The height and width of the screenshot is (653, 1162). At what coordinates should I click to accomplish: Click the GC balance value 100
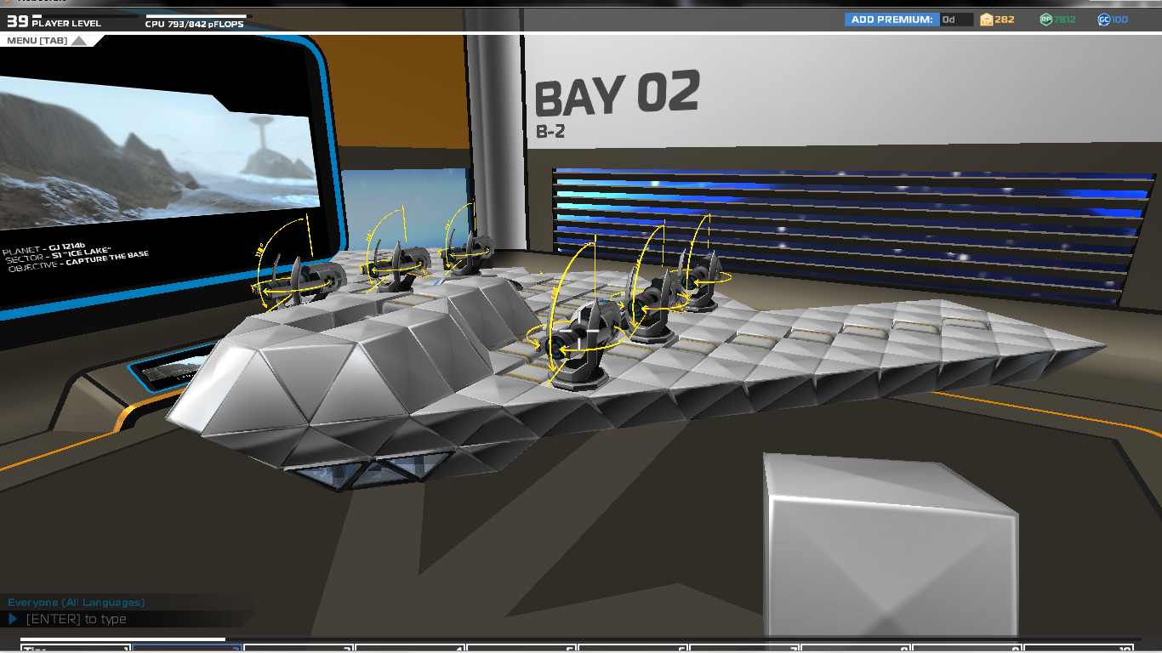(x=1120, y=20)
